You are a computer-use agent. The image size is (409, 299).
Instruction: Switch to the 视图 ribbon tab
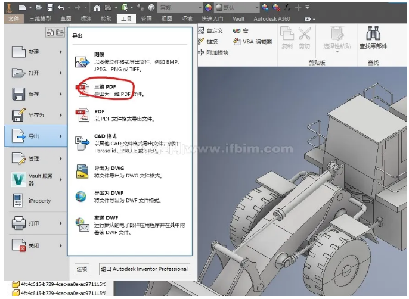166,19
